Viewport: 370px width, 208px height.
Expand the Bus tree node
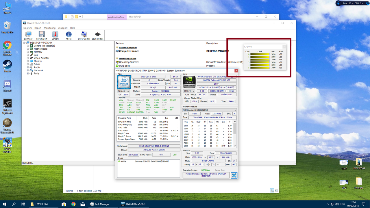tap(28, 55)
